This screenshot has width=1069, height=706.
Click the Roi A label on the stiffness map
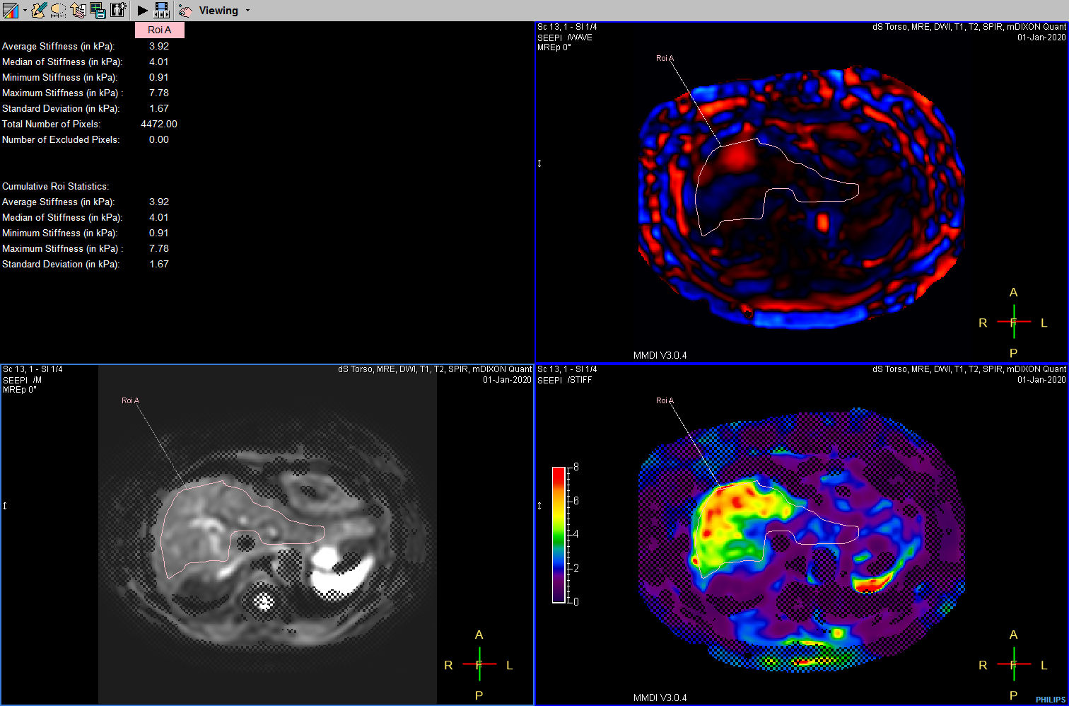click(664, 400)
